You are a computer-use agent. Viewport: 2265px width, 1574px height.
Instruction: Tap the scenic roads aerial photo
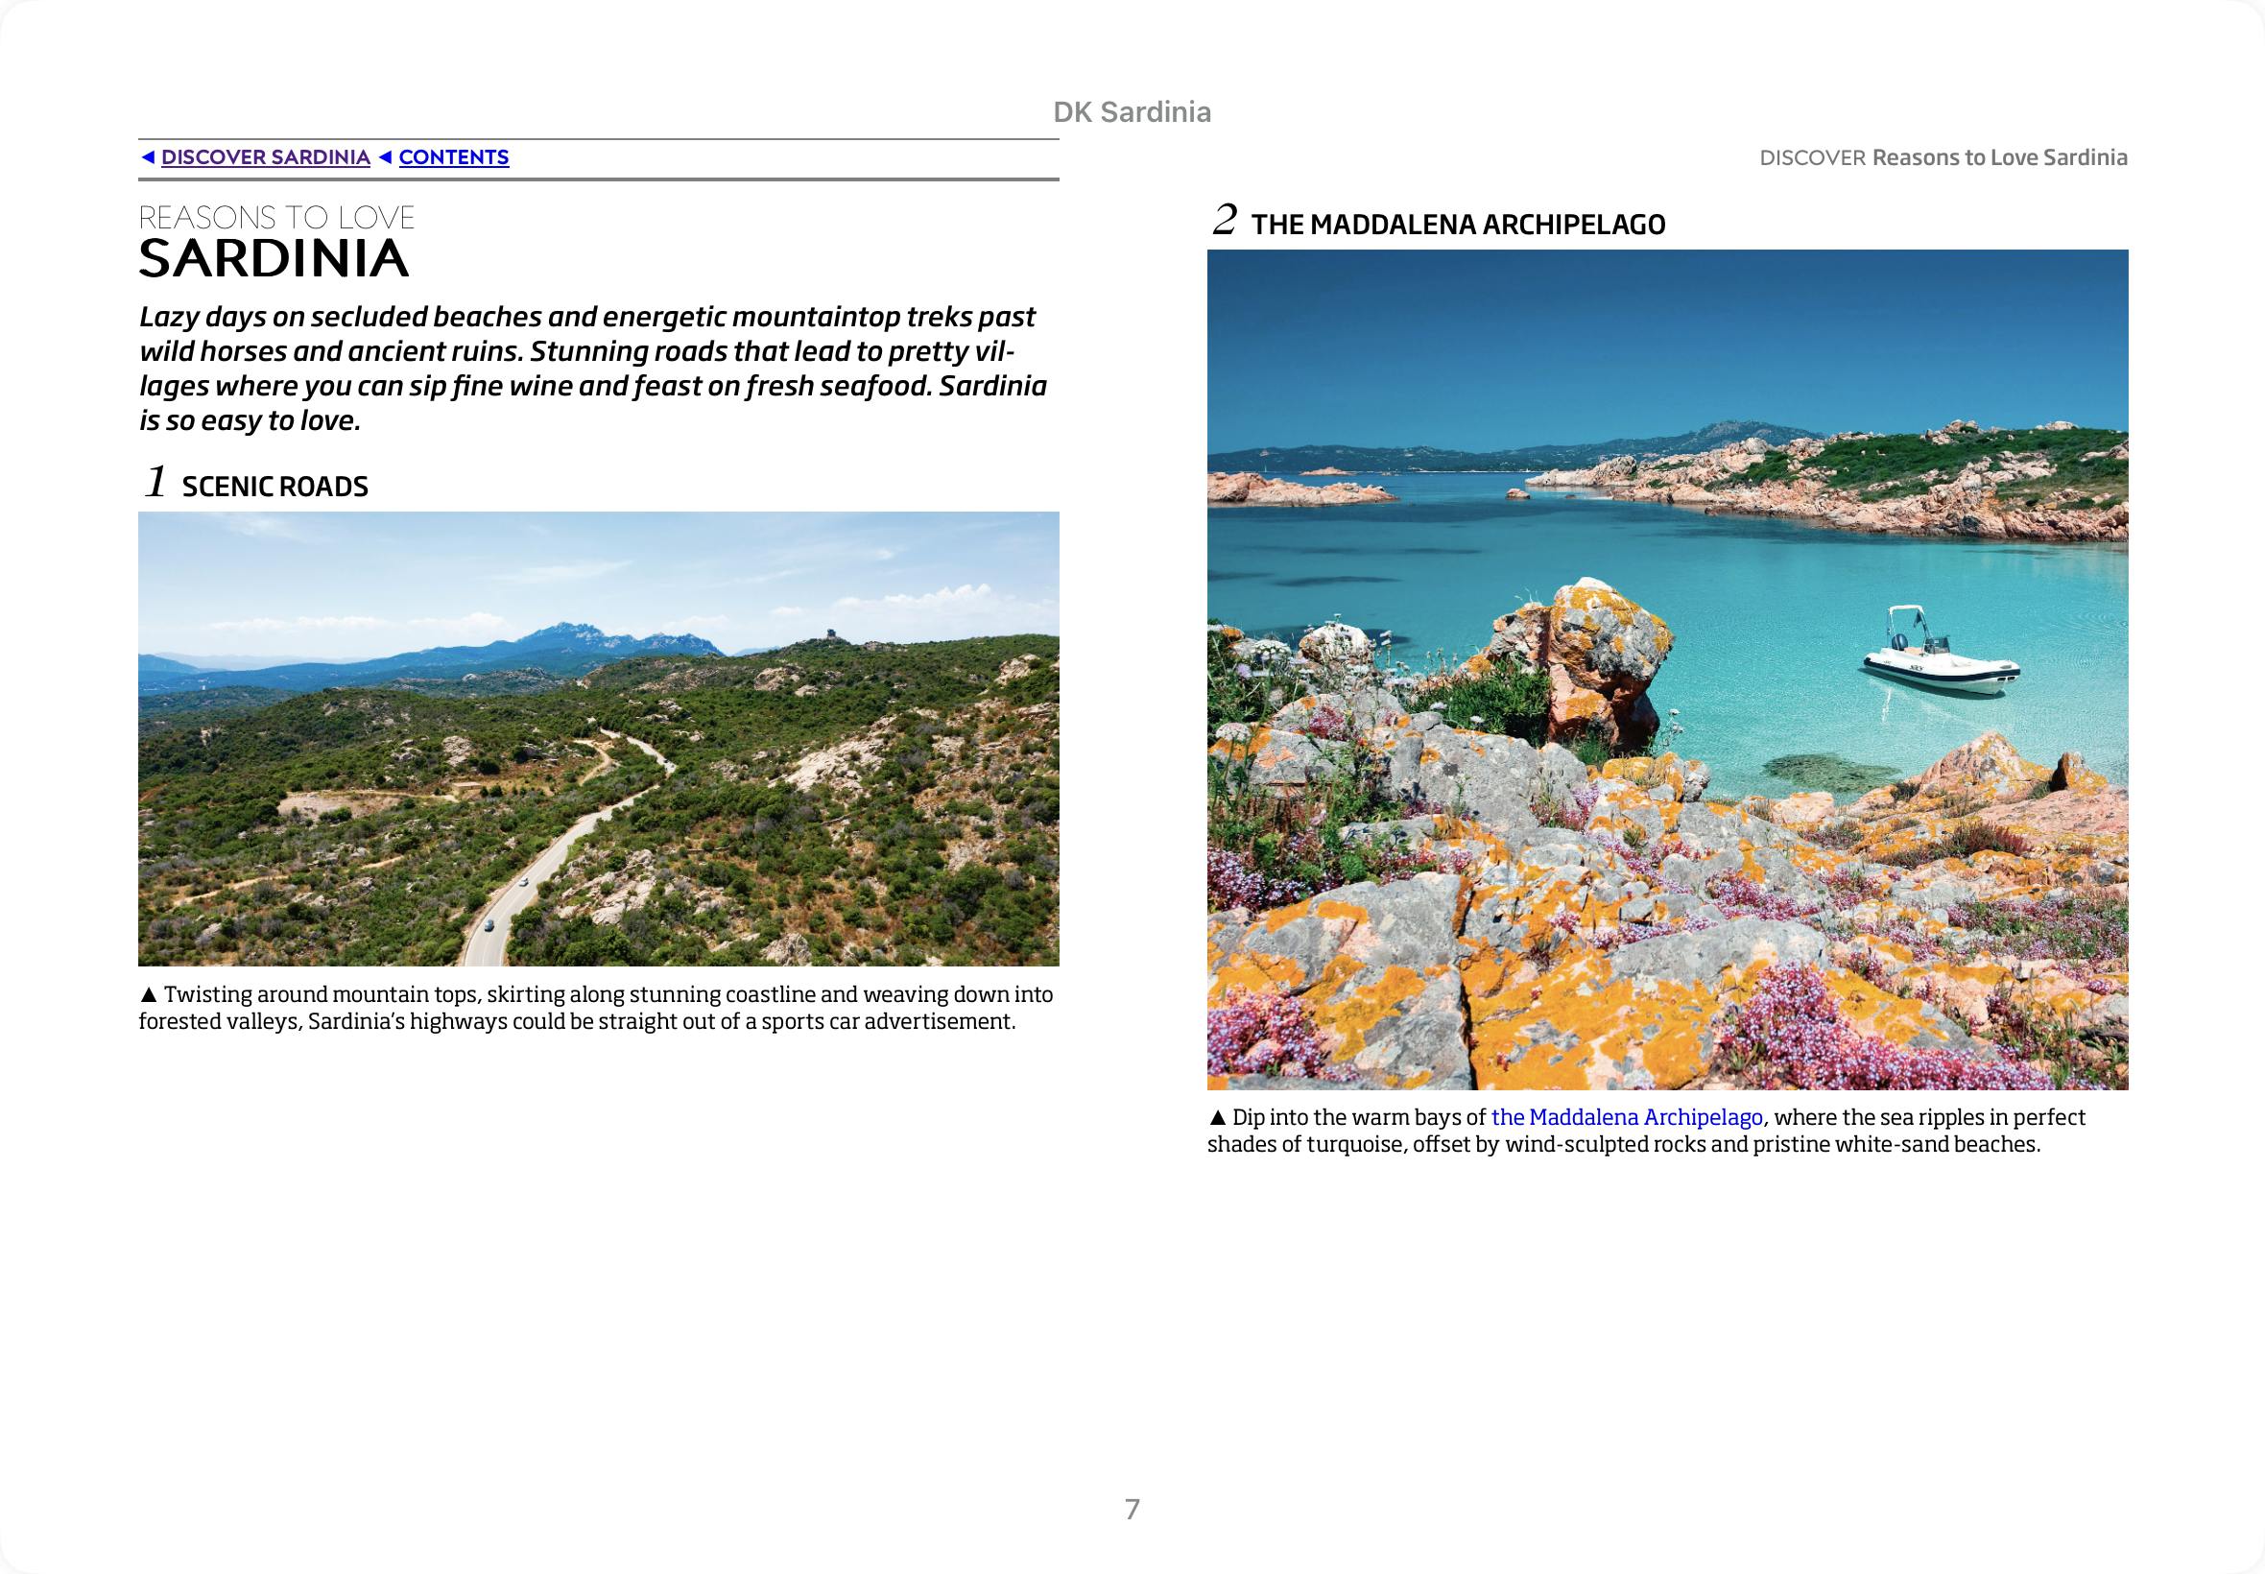[x=599, y=739]
